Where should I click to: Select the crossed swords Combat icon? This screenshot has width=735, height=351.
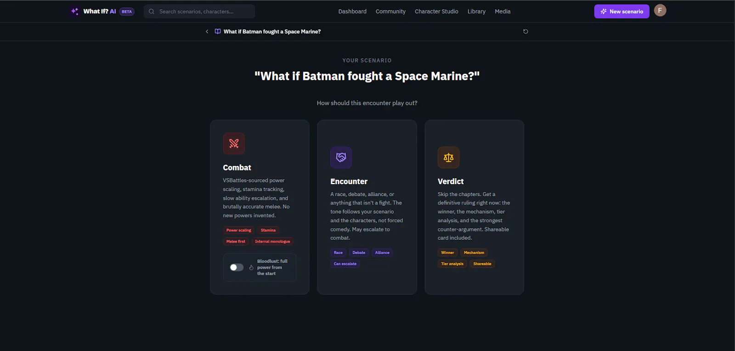(234, 143)
